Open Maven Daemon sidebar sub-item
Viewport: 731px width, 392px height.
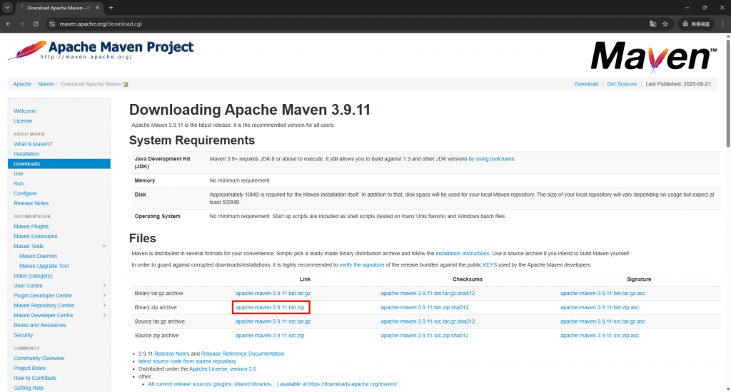(x=39, y=256)
